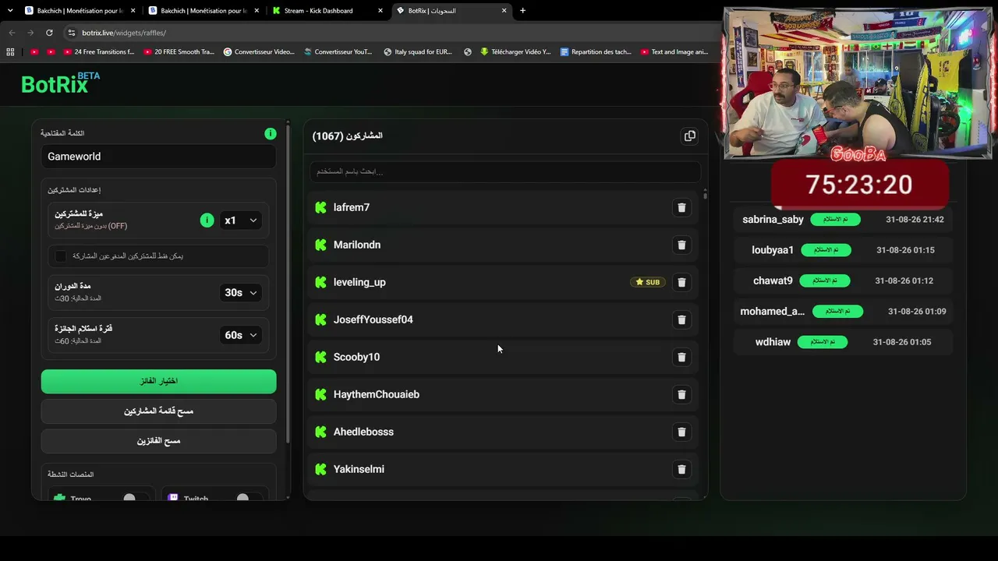Close the Stream - Kick Dashboard tab

pyautogui.click(x=379, y=11)
